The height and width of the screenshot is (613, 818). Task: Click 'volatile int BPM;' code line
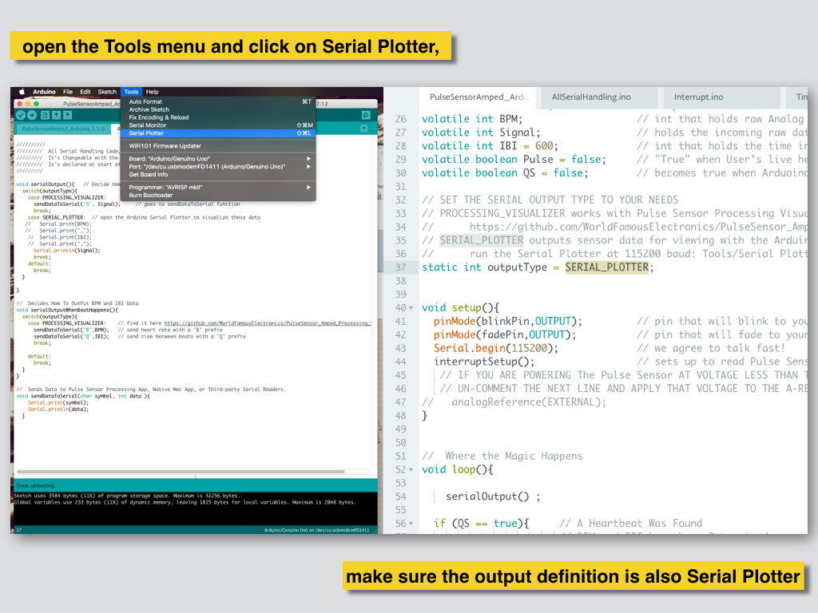471,119
